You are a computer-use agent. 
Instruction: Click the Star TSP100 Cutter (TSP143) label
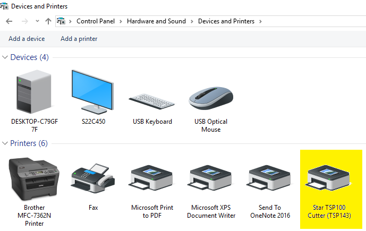[x=329, y=211]
